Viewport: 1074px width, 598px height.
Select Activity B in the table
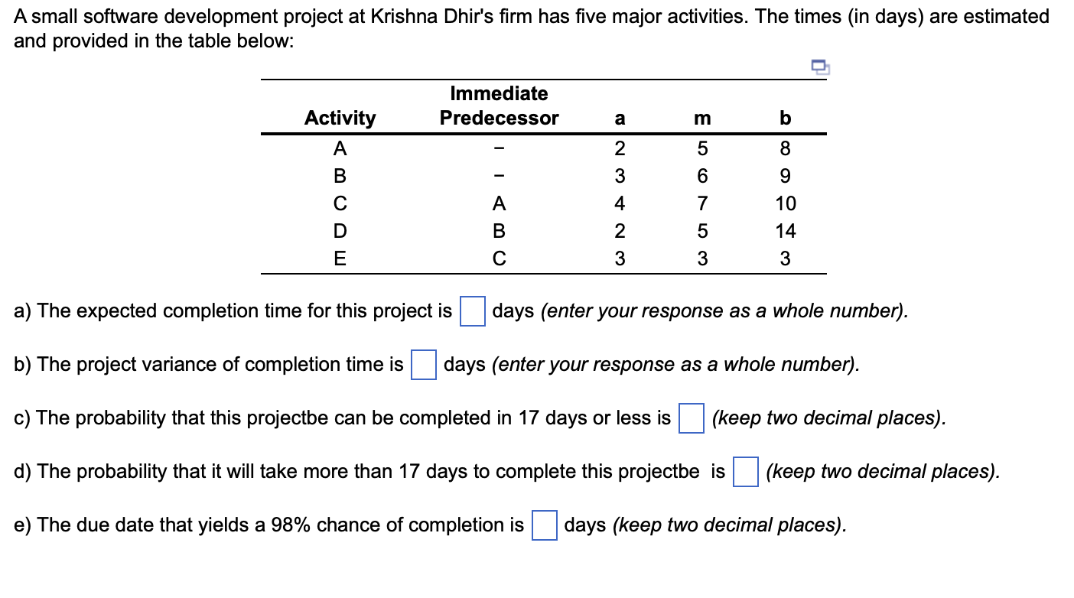tap(340, 176)
